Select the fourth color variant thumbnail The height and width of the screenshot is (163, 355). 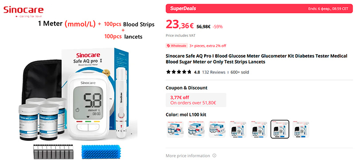coord(238,129)
